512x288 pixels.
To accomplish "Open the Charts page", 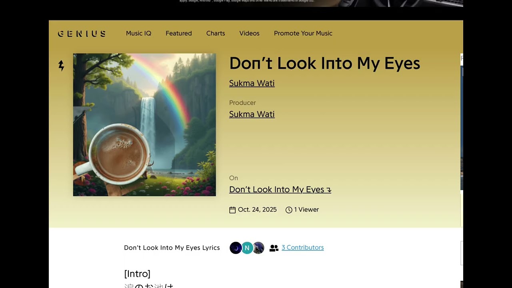I will pos(216,33).
